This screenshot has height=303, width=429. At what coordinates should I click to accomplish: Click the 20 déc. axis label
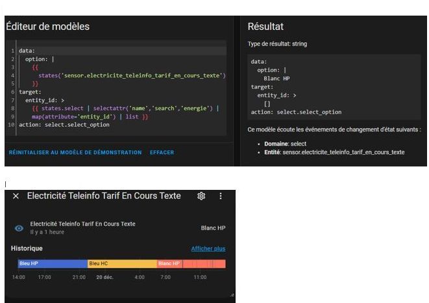click(x=105, y=278)
